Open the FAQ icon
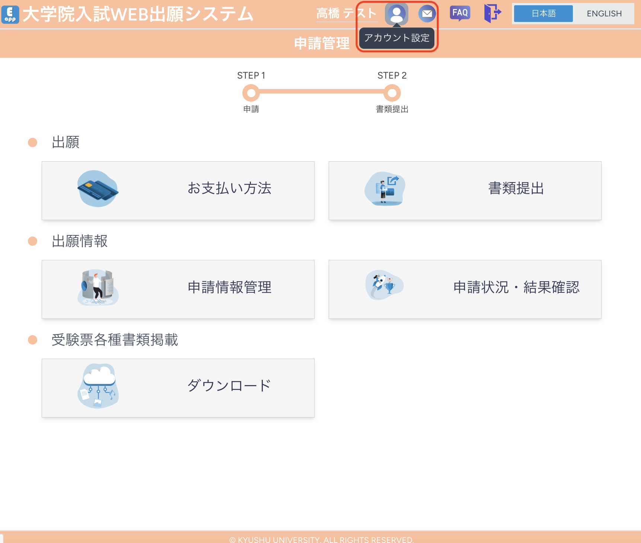 click(460, 13)
